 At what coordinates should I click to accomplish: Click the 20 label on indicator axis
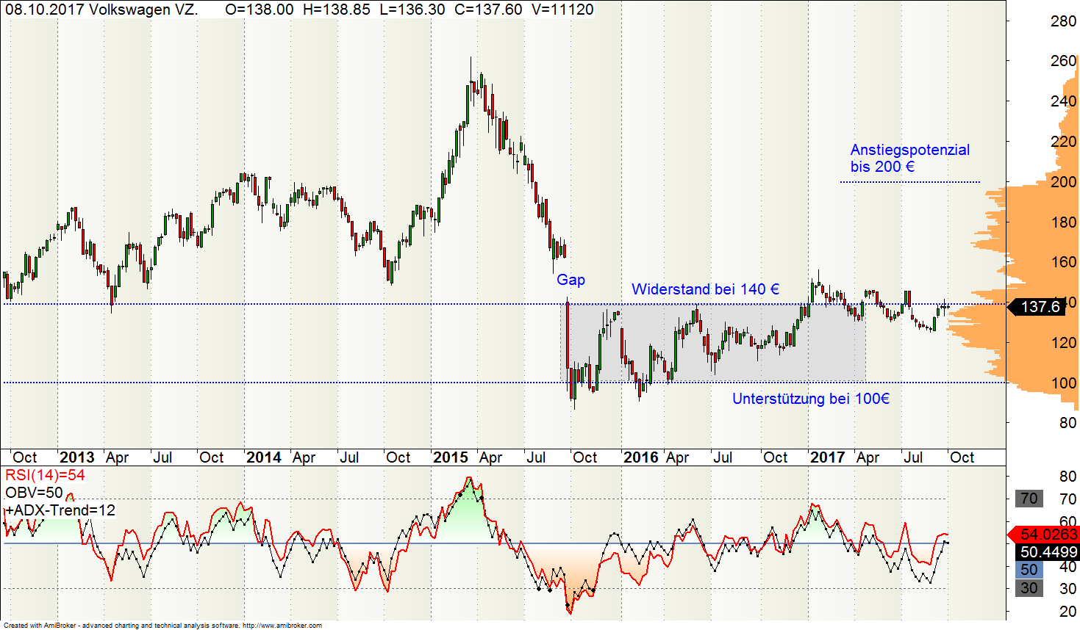tap(1068, 612)
